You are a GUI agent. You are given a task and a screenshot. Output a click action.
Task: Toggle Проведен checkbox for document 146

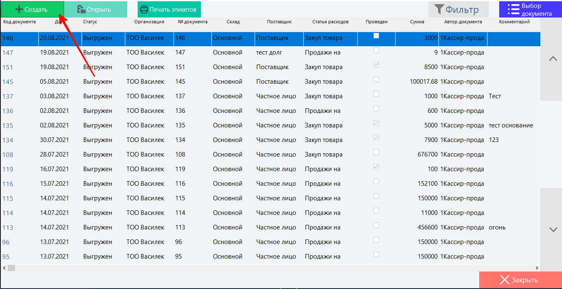376,36
